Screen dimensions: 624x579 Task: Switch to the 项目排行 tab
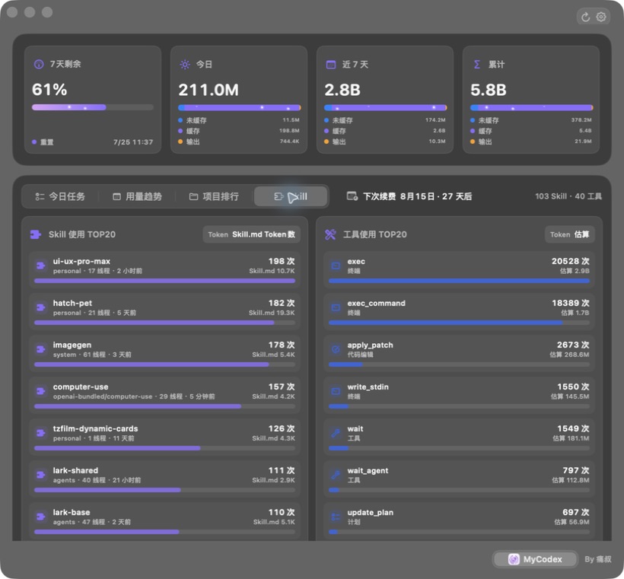[x=214, y=196]
